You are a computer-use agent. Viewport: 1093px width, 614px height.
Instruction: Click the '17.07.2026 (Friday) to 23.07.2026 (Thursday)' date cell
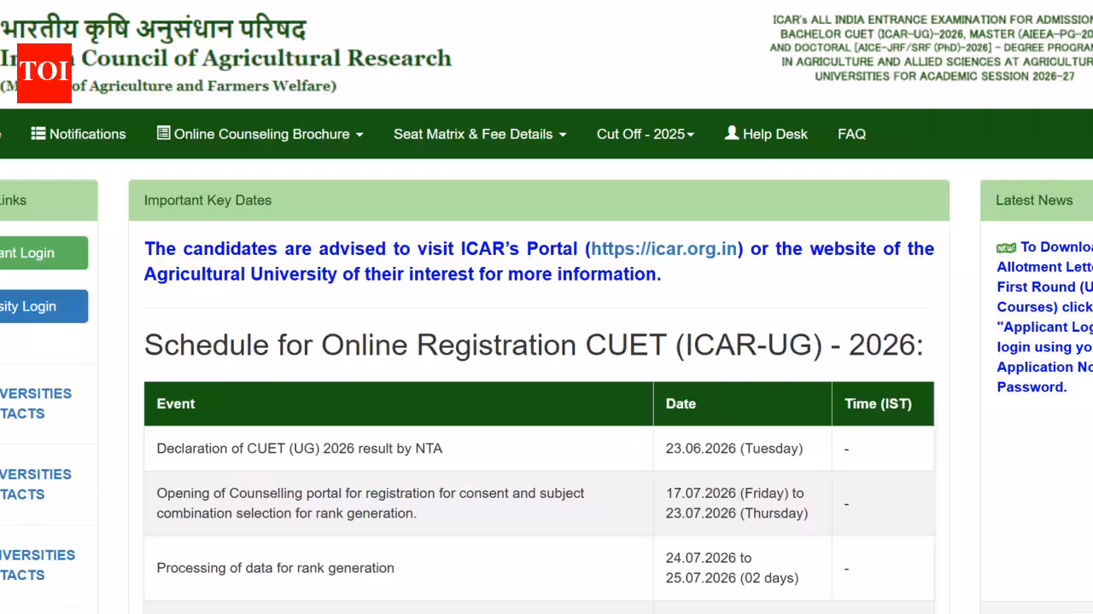[x=743, y=503]
